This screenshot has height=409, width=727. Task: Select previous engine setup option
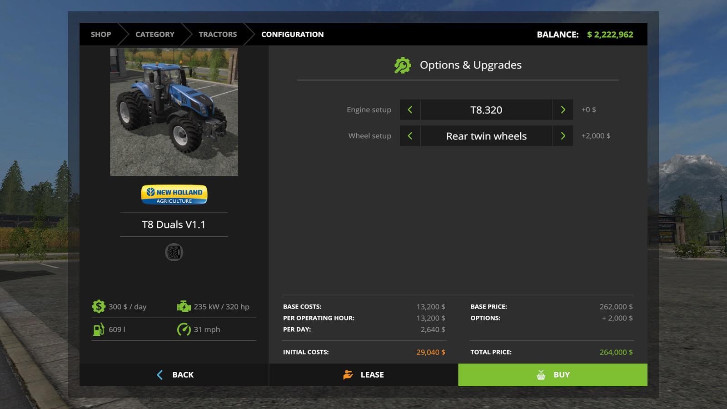[410, 110]
